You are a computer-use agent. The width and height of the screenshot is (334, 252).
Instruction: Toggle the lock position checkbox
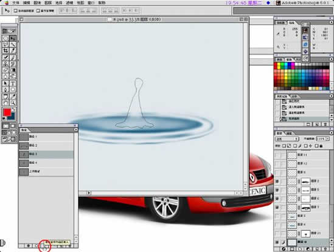(305, 146)
